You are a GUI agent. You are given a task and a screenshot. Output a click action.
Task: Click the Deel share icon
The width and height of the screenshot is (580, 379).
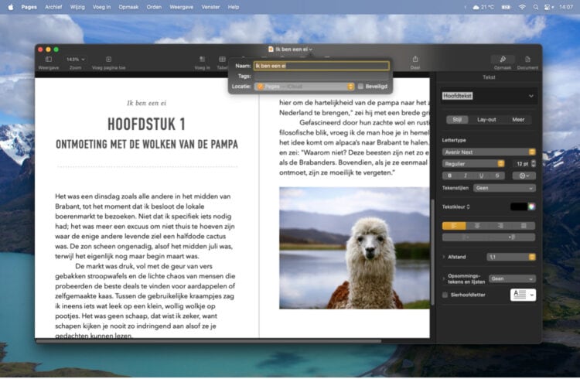pyautogui.click(x=415, y=60)
